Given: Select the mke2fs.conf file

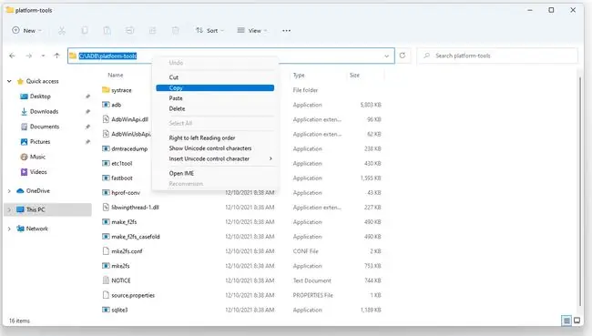Looking at the screenshot, I should 127,251.
